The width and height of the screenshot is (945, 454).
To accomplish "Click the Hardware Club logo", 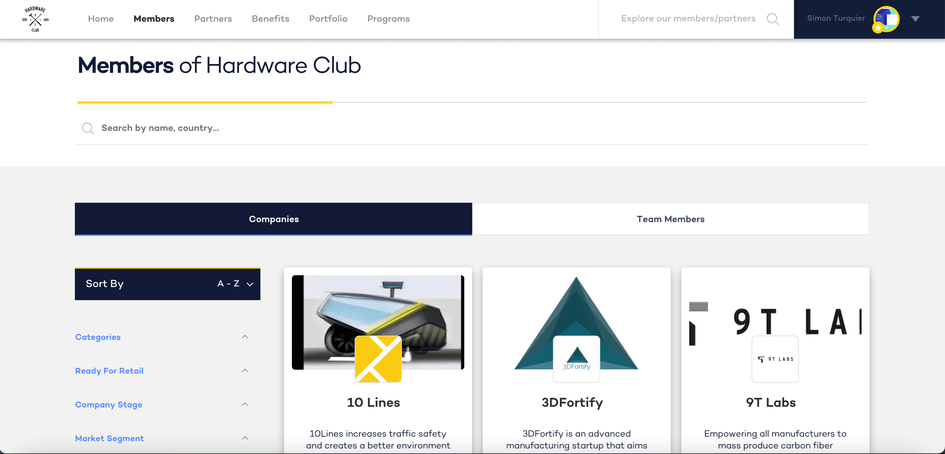I will coord(35,19).
